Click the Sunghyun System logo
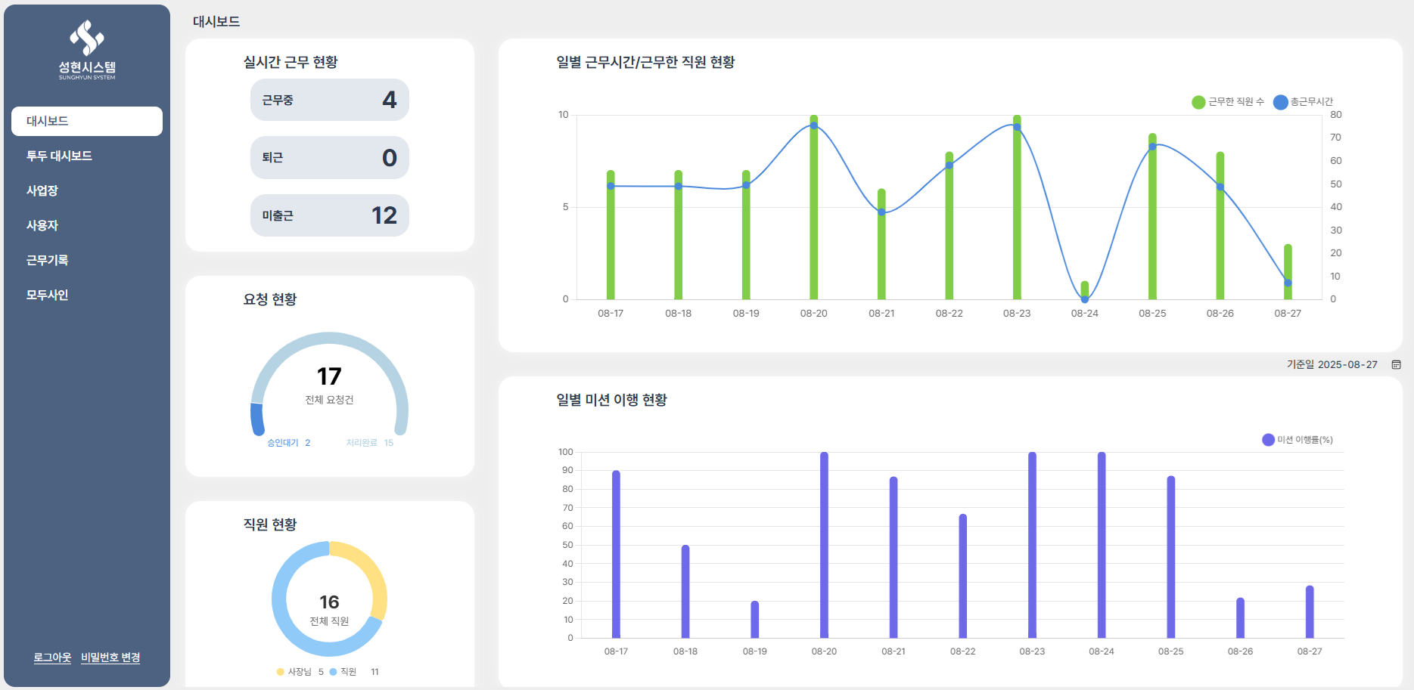This screenshot has width=1414, height=690. [87, 50]
